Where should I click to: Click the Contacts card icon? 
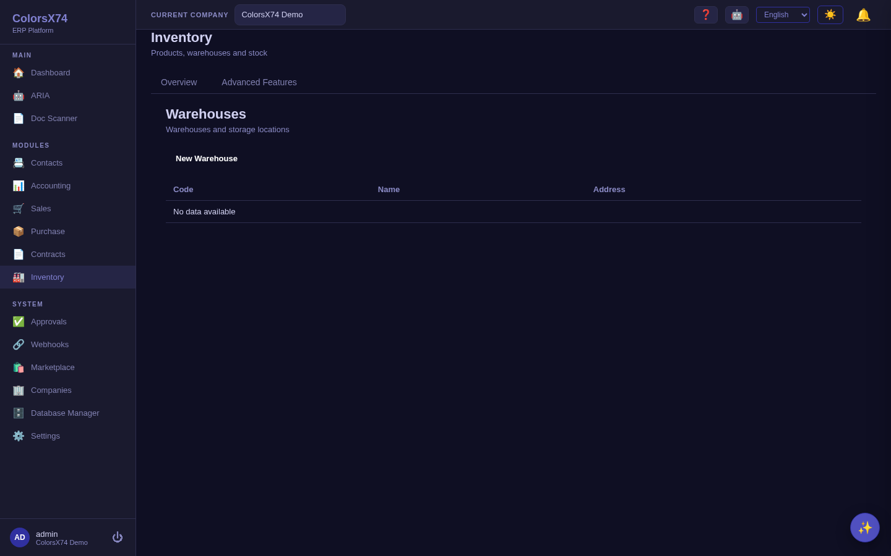(x=19, y=163)
